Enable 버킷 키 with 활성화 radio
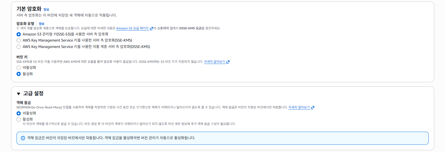 [19, 74]
